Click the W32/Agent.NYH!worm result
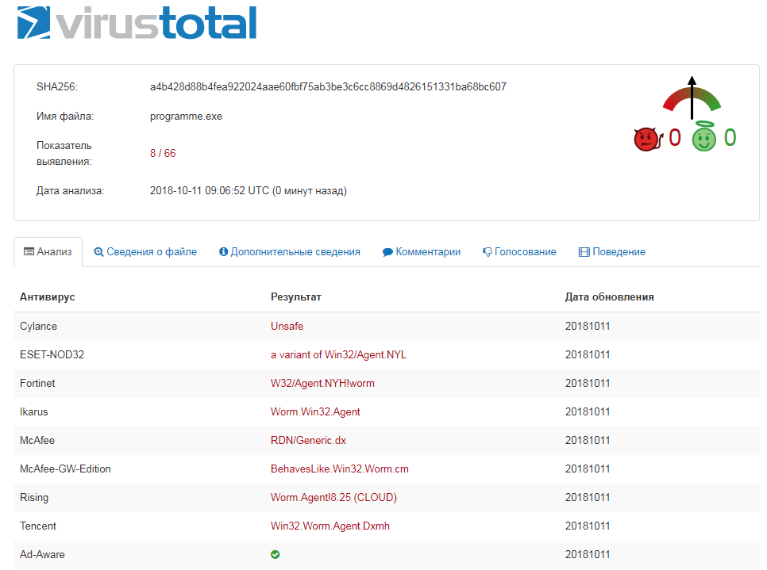Image resolution: width=767 pixels, height=570 pixels. point(322,384)
